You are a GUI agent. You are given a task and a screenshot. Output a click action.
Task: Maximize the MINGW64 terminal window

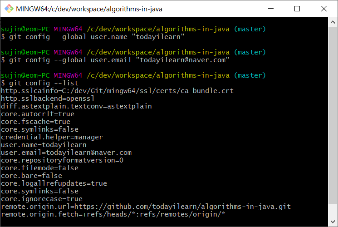coord(297,9)
